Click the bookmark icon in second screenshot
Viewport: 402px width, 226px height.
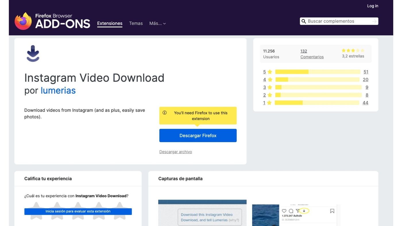(332, 211)
